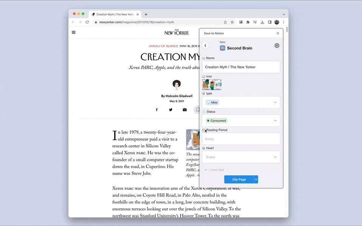The width and height of the screenshot is (362, 226).
Task: Open the Extensions puzzle icon
Action: pyautogui.click(x=248, y=22)
